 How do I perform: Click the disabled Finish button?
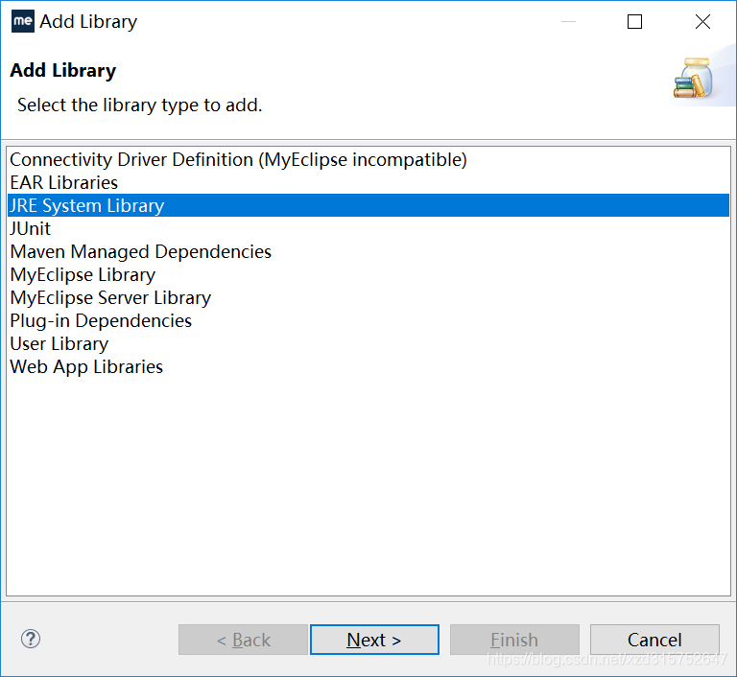coord(514,640)
